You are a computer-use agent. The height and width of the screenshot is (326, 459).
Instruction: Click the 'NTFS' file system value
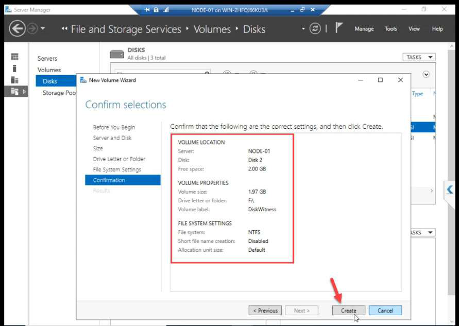pyautogui.click(x=254, y=232)
